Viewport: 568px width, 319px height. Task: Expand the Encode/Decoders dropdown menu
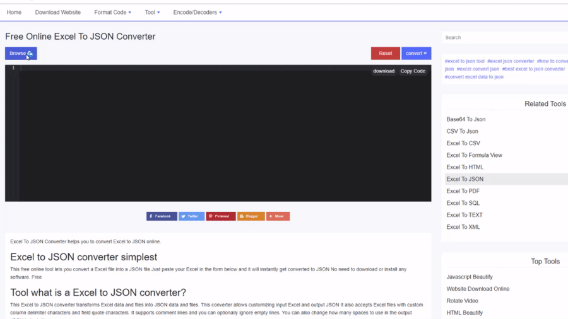pos(198,12)
